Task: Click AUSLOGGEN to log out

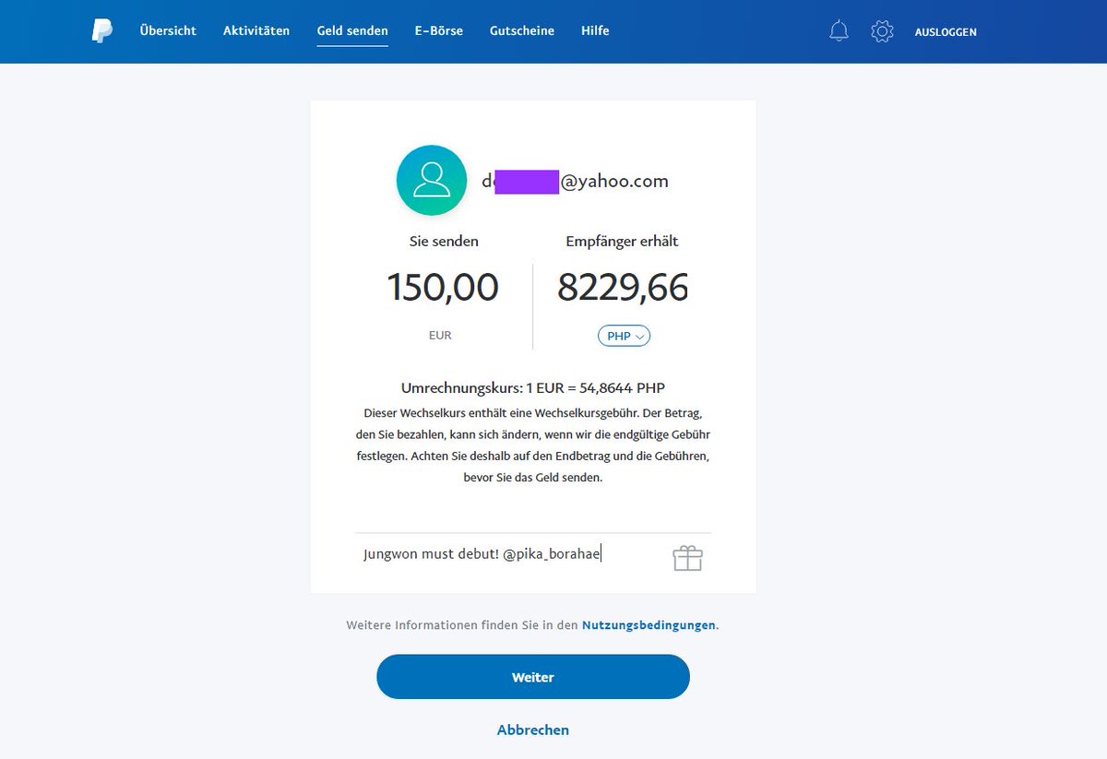Action: point(946,31)
